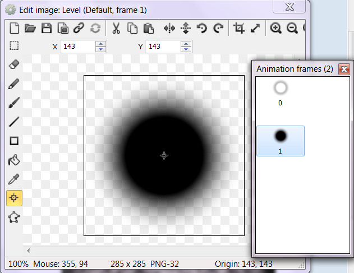
Task: Select the Rectangle tool
Action: [x=15, y=141]
